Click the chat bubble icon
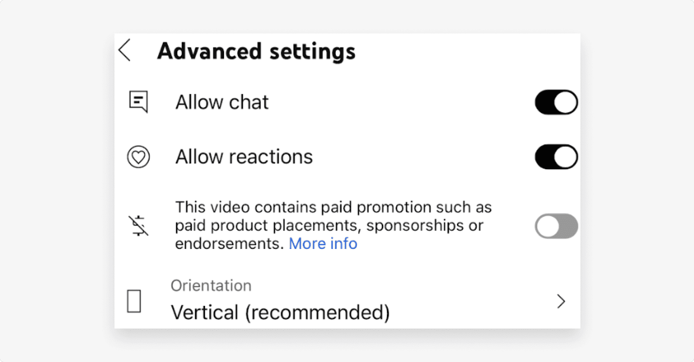The height and width of the screenshot is (362, 694). click(138, 102)
